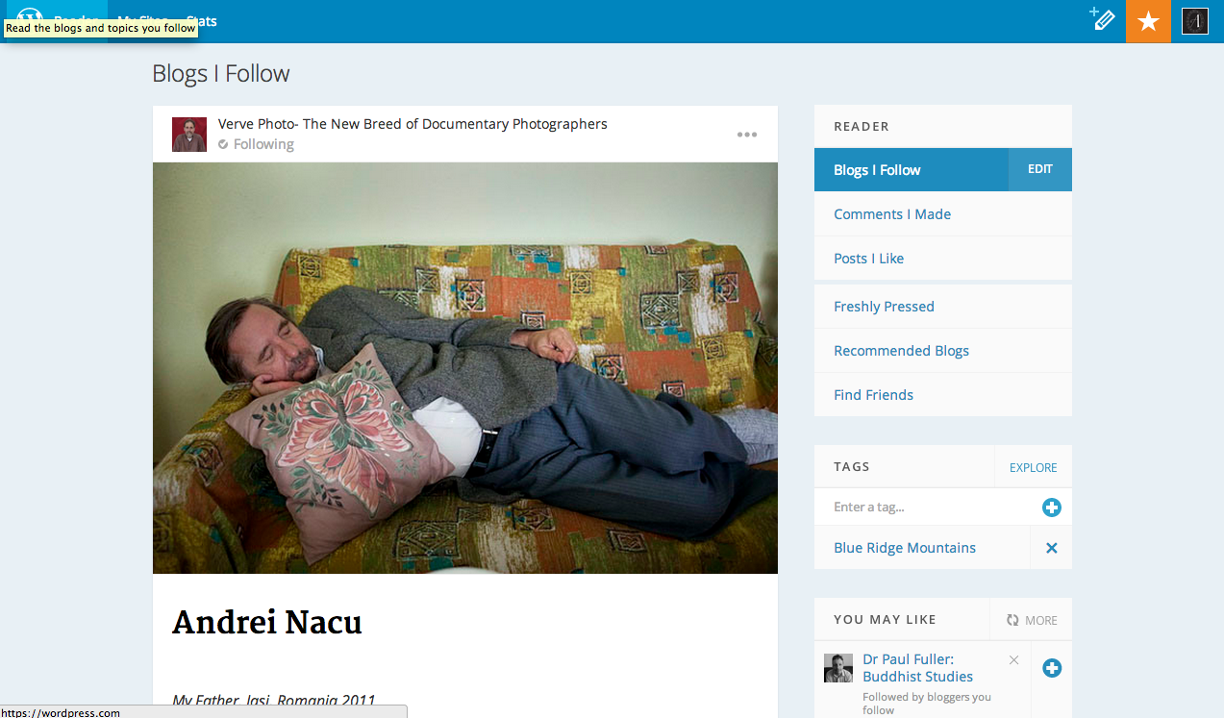Image resolution: width=1224 pixels, height=718 pixels.
Task: Focus the Enter a tag input field
Action: (x=923, y=508)
